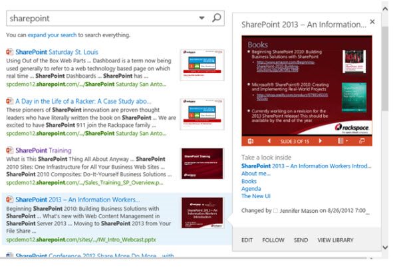Click PowerPoint icon beside SharePoint 2013 result
Image resolution: width=399 pixels, height=268 pixels.
pos(10,200)
